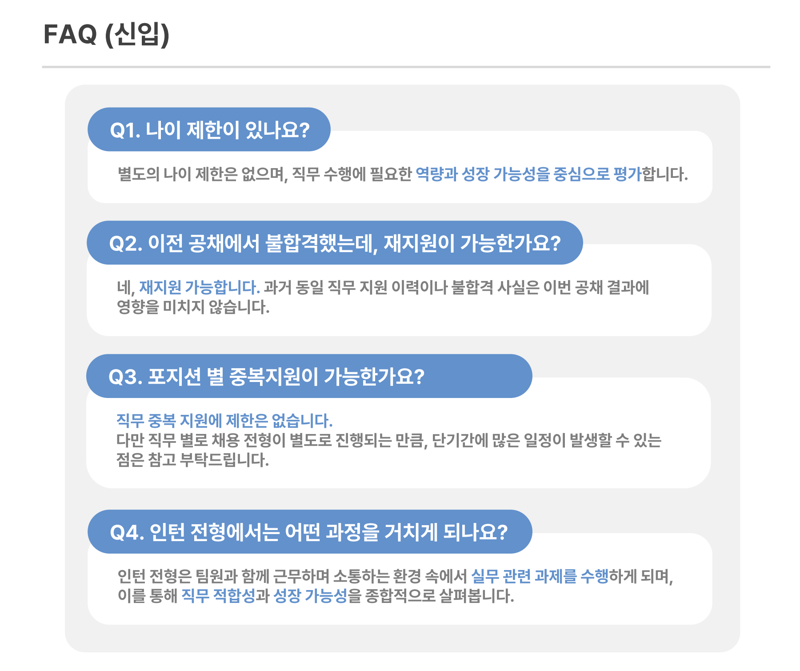Click the FAQ (신입) page heading

tap(106, 34)
